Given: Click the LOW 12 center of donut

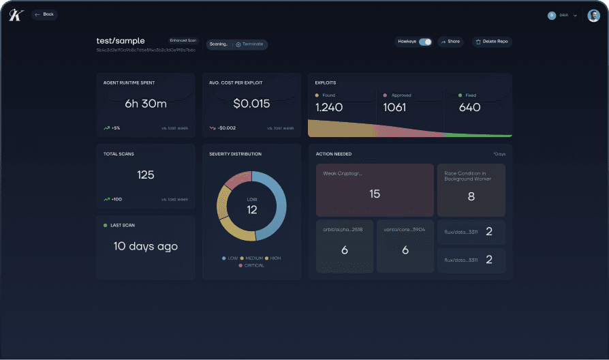Looking at the screenshot, I should 251,206.
